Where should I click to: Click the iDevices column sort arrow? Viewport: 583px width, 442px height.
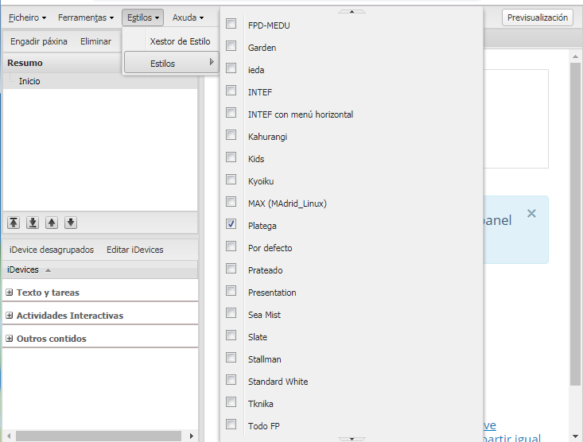48,270
